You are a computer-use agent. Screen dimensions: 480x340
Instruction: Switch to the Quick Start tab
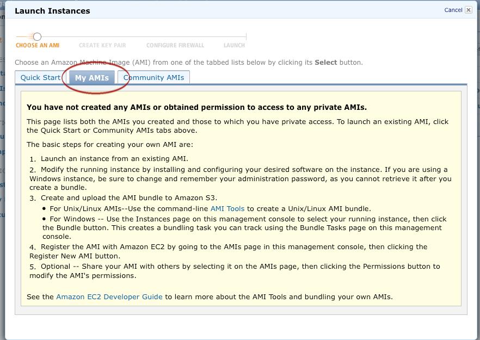(40, 77)
